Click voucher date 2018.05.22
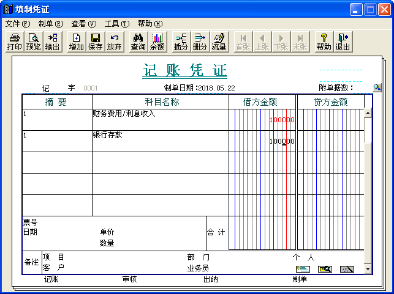This screenshot has width=394, height=294. pos(216,88)
